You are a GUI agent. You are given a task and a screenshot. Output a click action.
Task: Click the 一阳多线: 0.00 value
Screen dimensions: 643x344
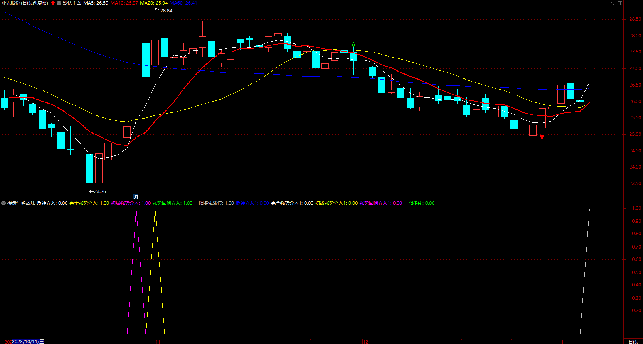point(419,203)
